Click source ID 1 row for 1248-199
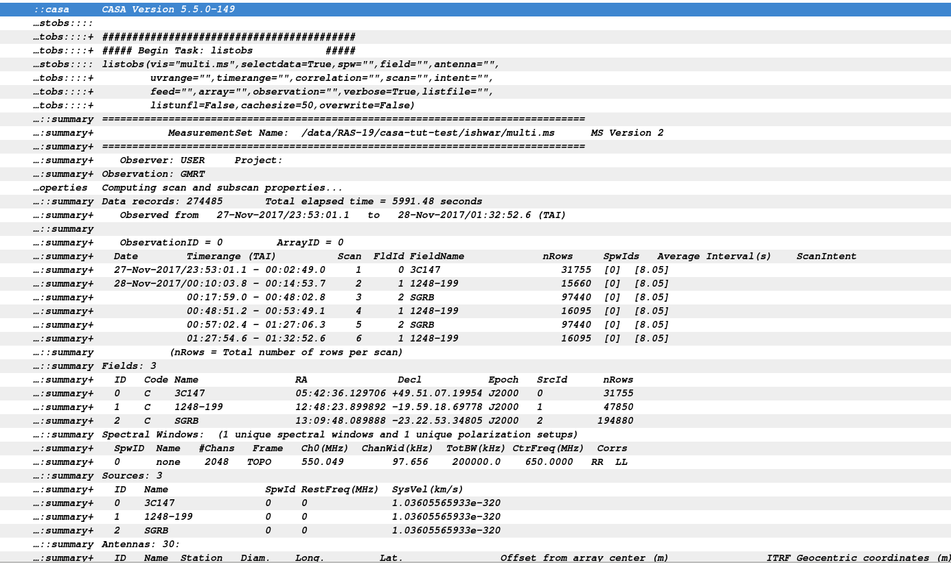The height and width of the screenshot is (563, 951). (x=475, y=517)
